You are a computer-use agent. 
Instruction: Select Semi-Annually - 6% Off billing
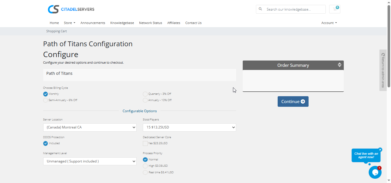pos(46,100)
